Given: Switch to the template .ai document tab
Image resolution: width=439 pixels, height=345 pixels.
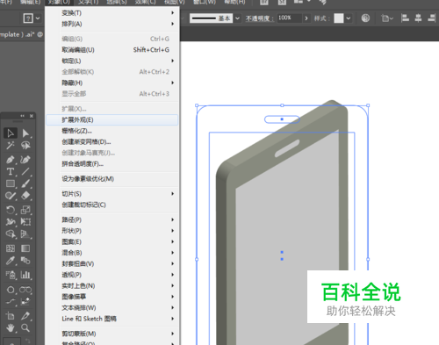Looking at the screenshot, I should 21,34.
